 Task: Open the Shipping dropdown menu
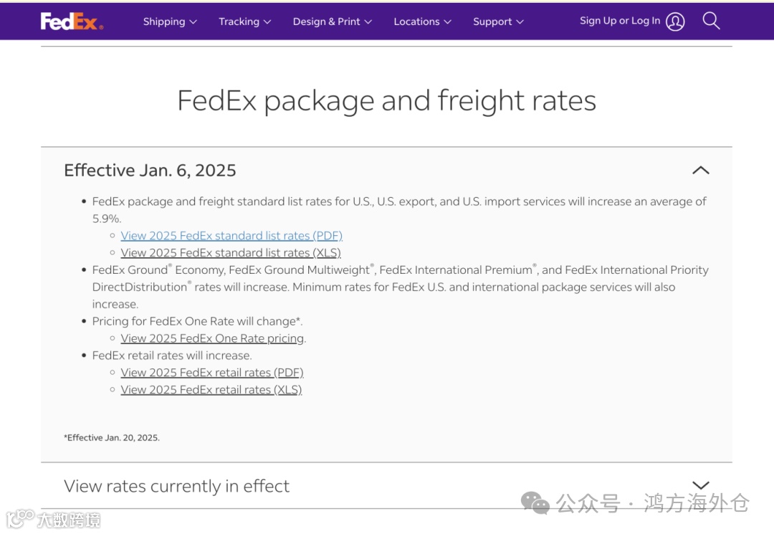(x=170, y=22)
